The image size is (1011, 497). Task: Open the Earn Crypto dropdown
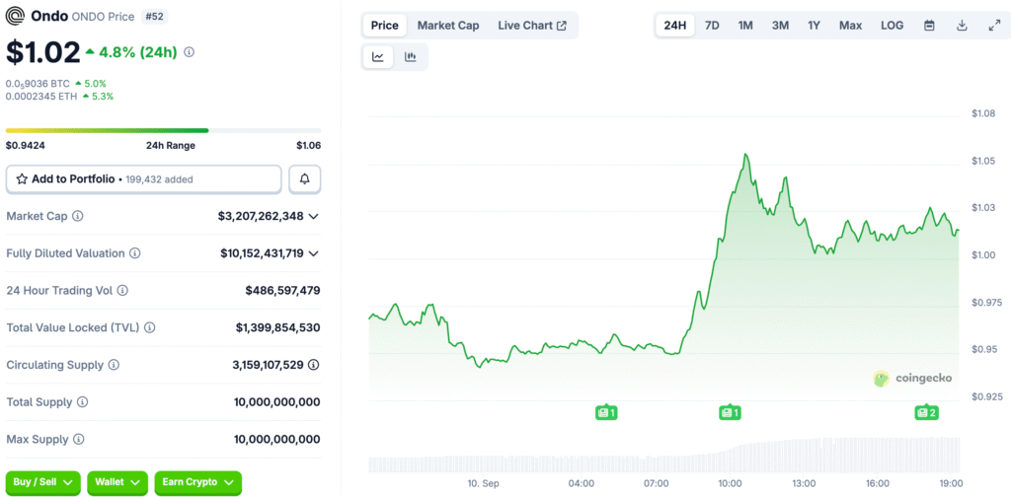coord(197,482)
